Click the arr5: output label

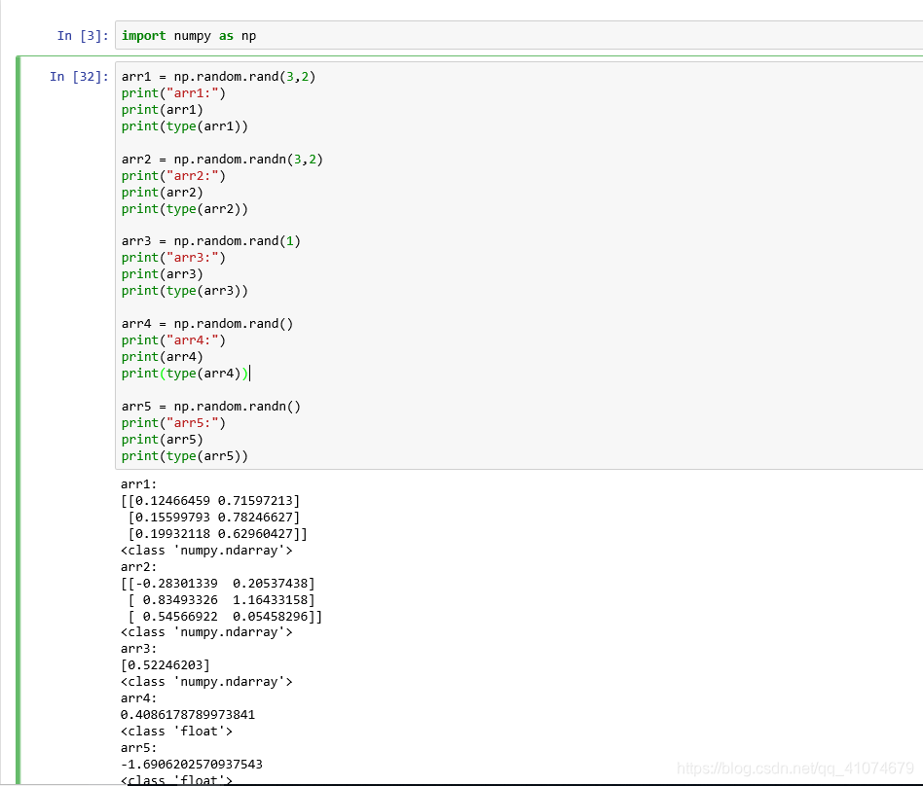[139, 747]
